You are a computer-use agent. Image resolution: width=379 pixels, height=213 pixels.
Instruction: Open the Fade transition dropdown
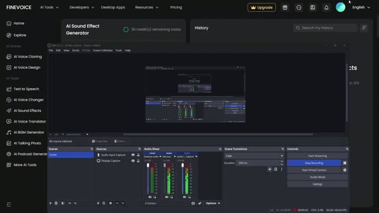(254, 156)
